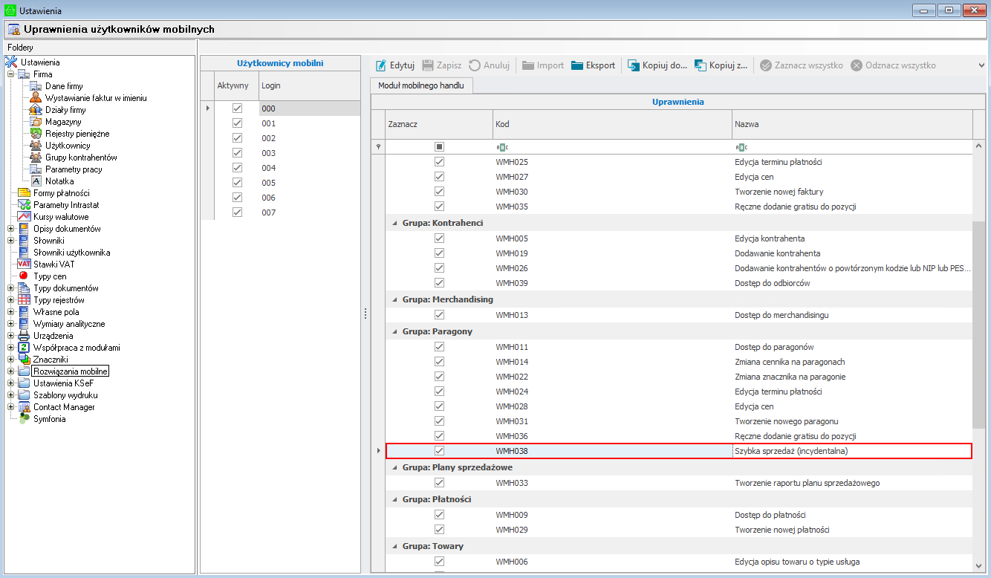Select Parametry pracy icon
The height and width of the screenshot is (578, 991).
[x=36, y=169]
